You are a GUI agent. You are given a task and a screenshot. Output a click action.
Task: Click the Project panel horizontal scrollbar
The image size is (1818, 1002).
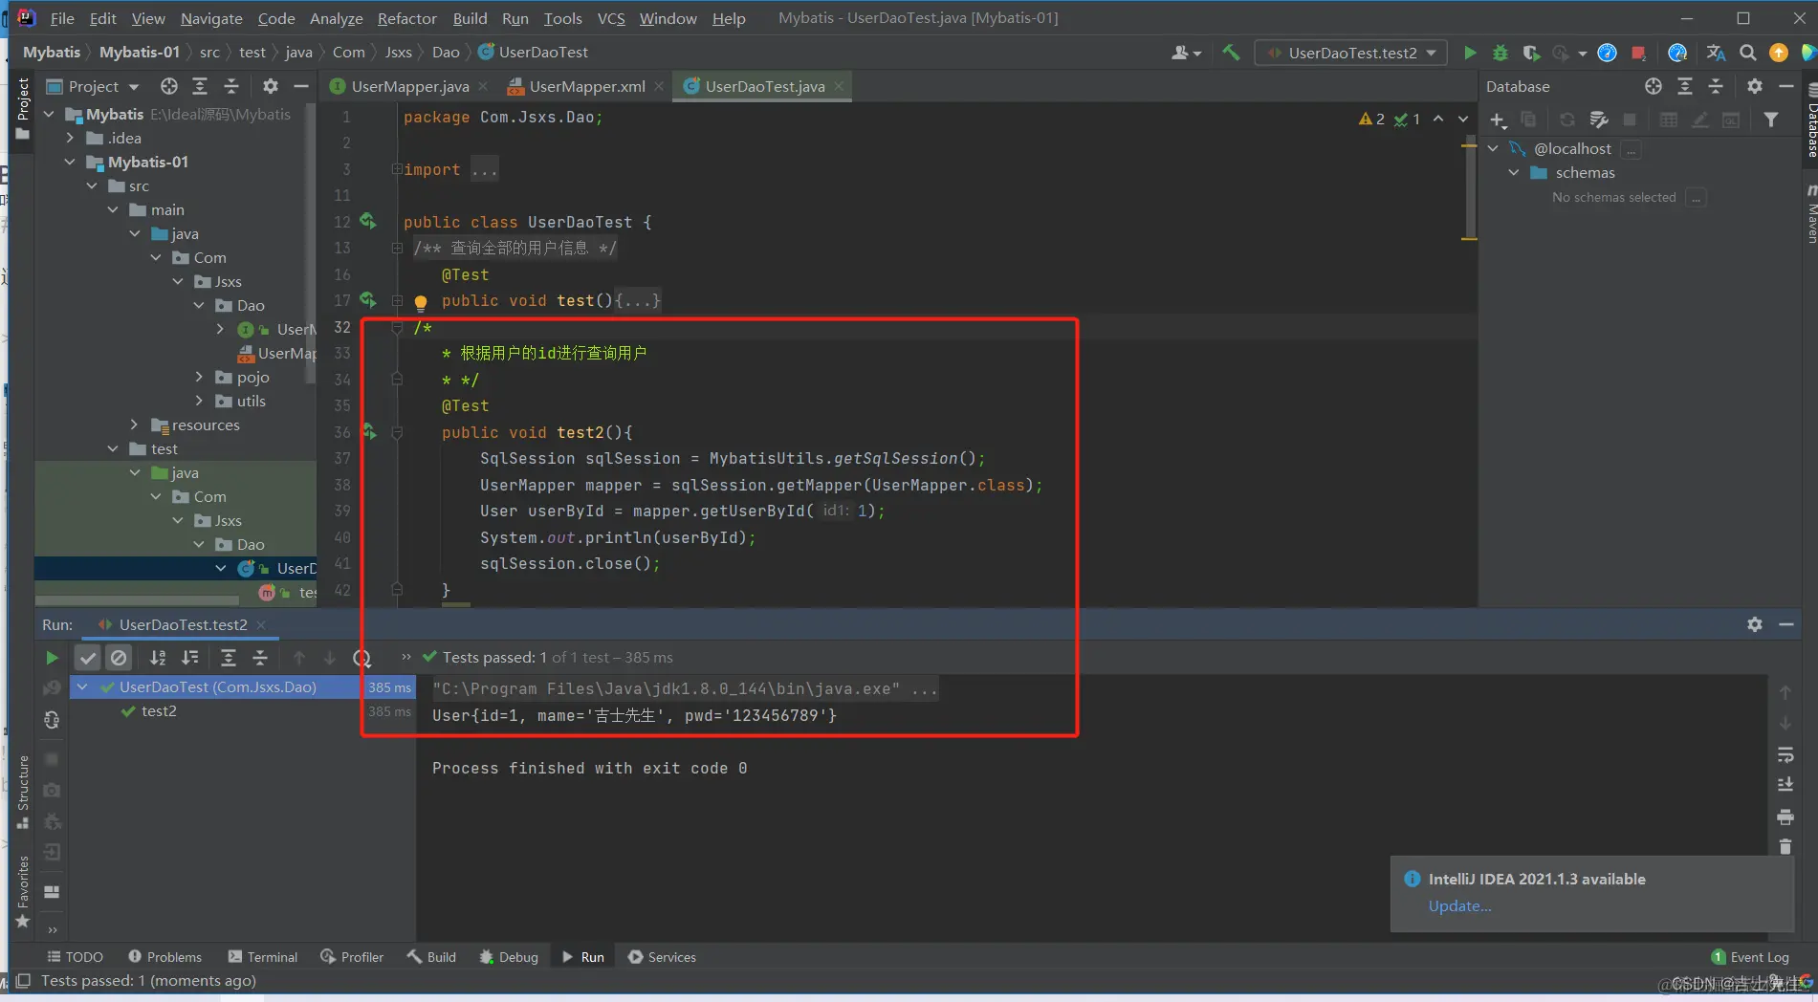(138, 600)
